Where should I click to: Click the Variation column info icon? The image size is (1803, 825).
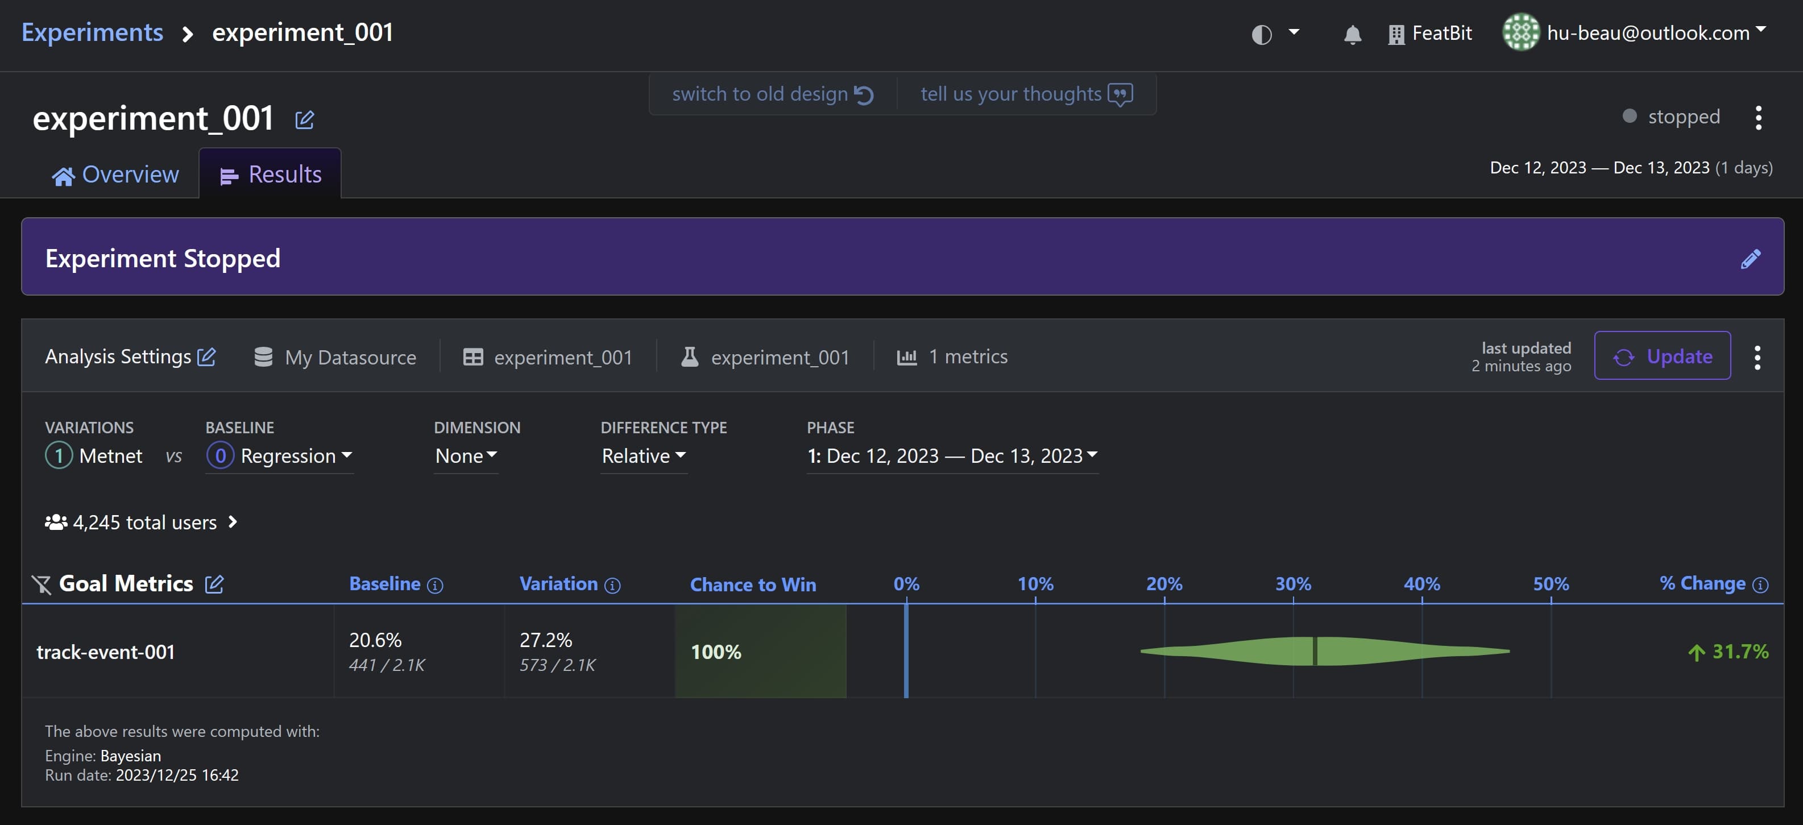tap(612, 586)
